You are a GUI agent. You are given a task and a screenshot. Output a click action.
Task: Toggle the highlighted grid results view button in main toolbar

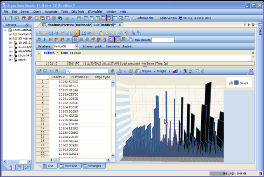click(104, 18)
